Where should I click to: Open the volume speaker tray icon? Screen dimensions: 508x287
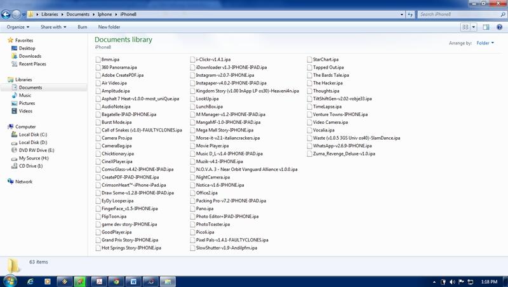[452, 282]
